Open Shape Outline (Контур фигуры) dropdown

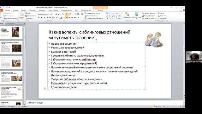148,16
